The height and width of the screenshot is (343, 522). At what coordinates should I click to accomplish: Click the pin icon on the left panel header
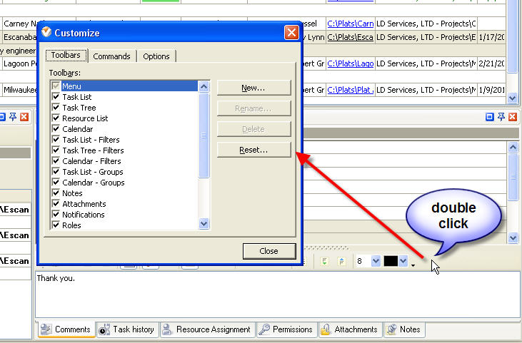[12, 117]
